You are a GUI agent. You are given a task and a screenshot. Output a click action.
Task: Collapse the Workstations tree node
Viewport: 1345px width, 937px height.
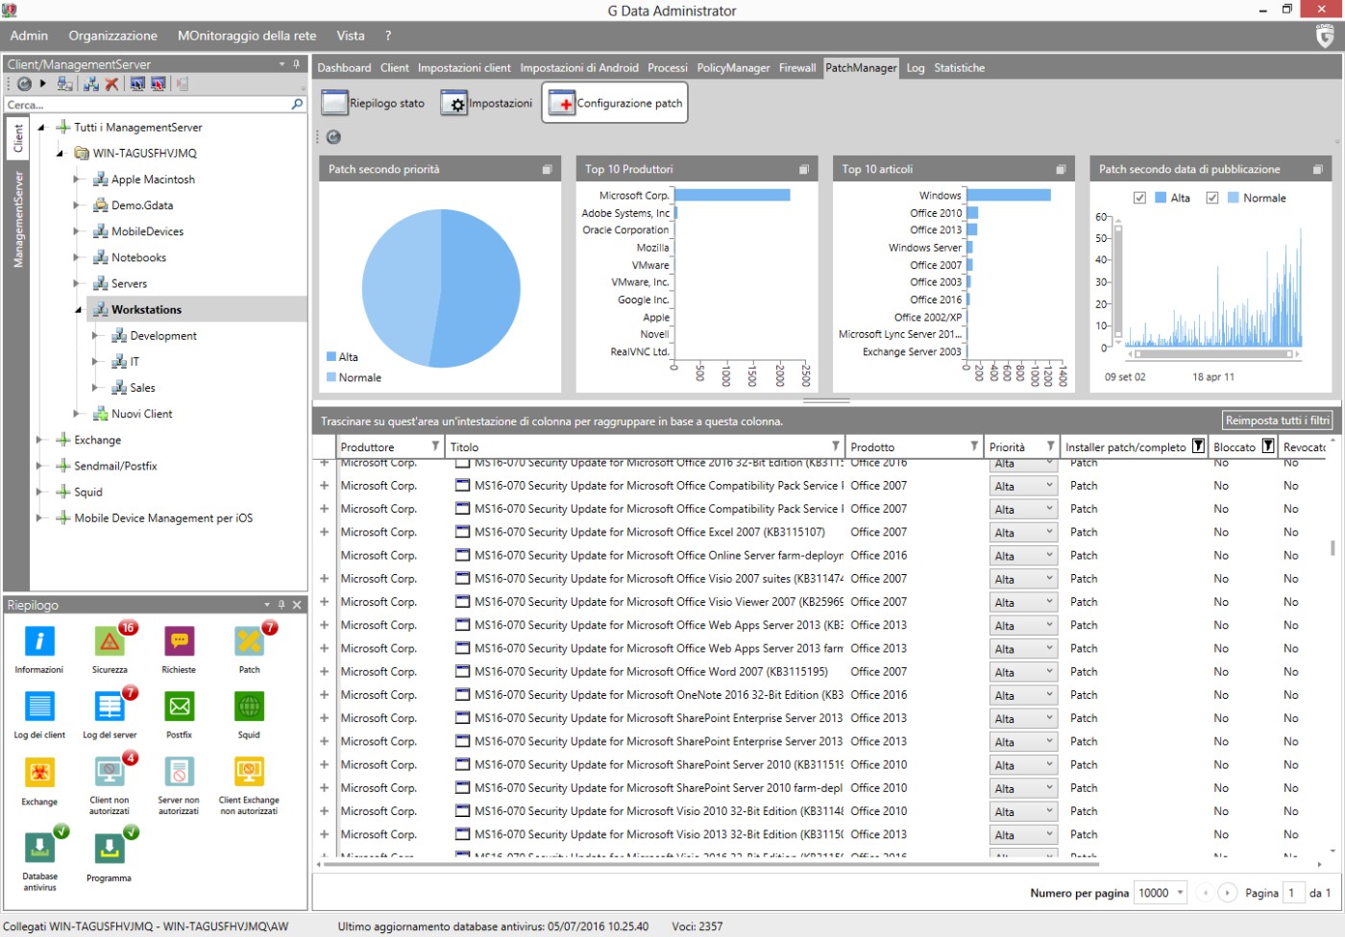pyautogui.click(x=78, y=309)
